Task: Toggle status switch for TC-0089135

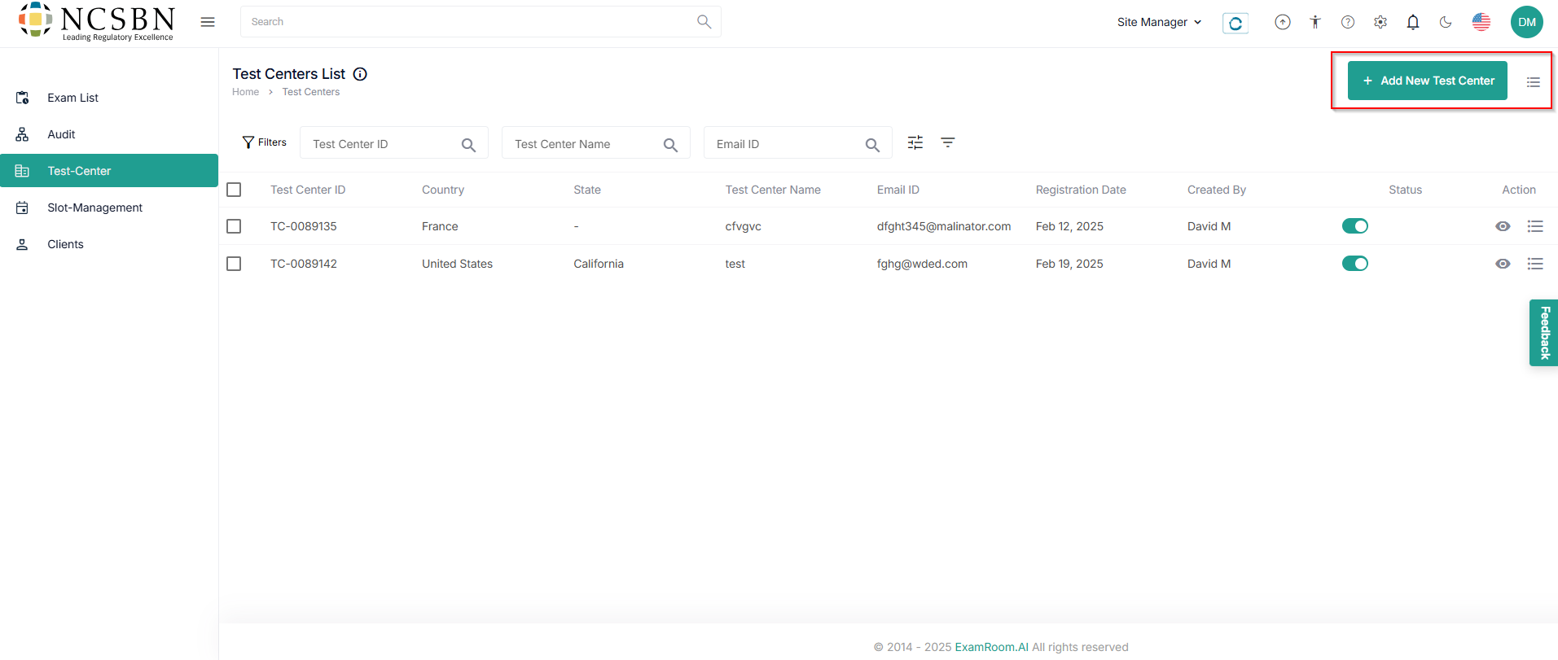Action: pos(1355,226)
